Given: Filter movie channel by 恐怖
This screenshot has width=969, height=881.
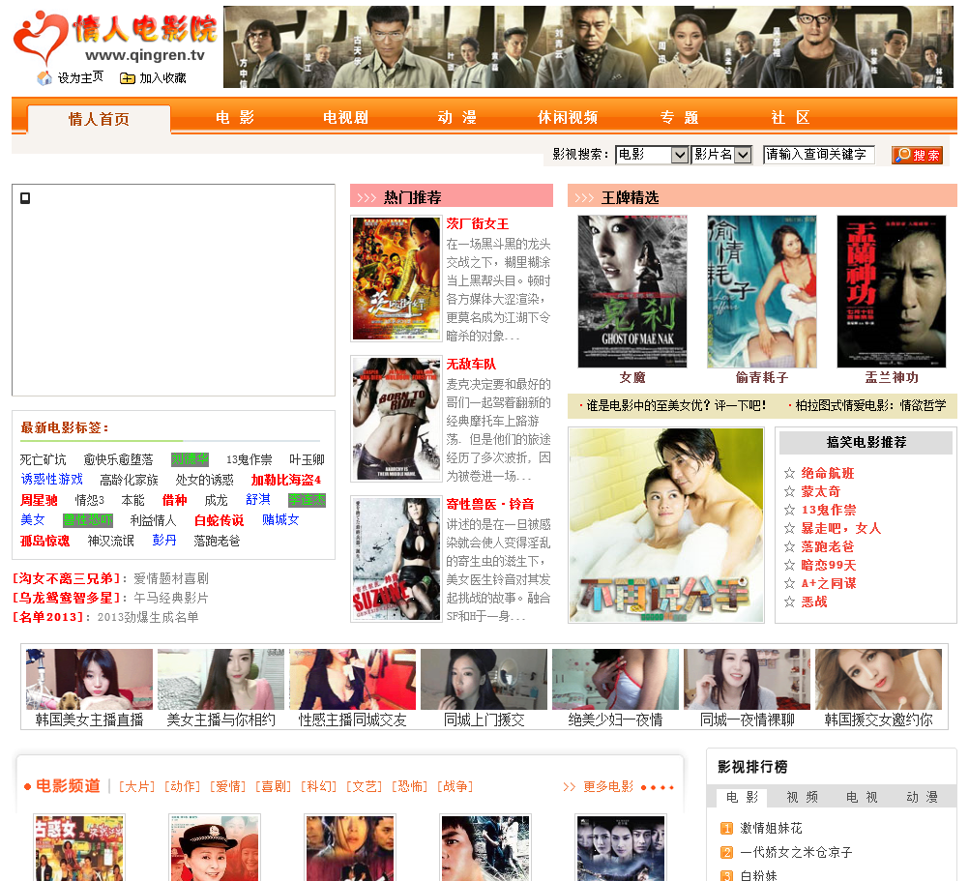Looking at the screenshot, I should point(410,786).
